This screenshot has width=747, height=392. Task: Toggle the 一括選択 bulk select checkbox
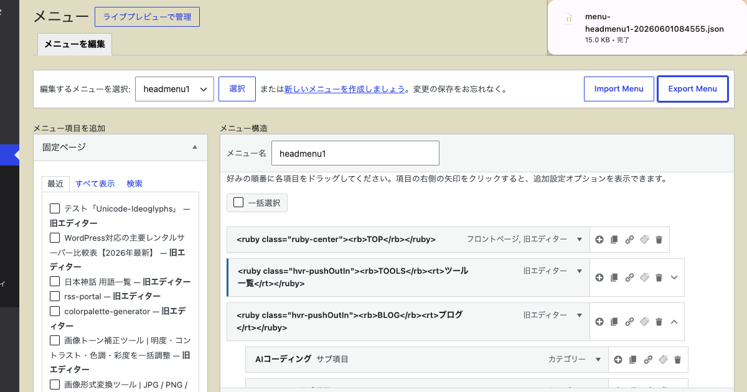pos(238,202)
